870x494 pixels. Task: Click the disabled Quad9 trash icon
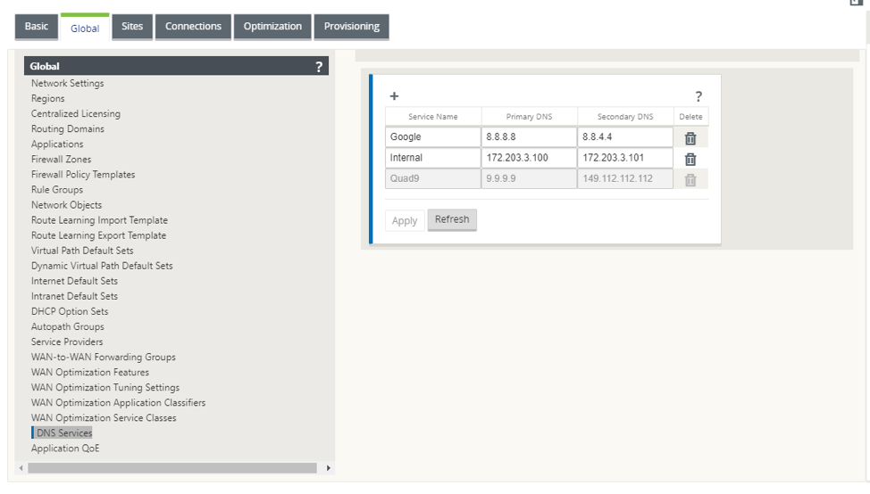(690, 180)
